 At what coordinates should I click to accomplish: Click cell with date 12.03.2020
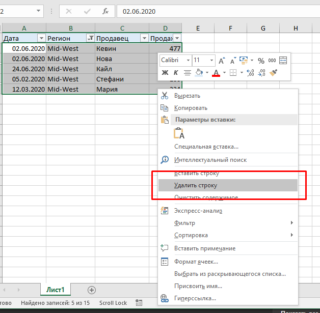coord(24,89)
